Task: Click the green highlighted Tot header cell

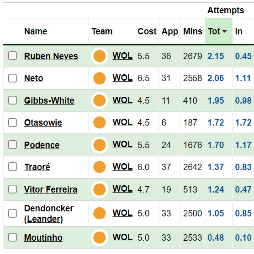Action: click(x=218, y=31)
